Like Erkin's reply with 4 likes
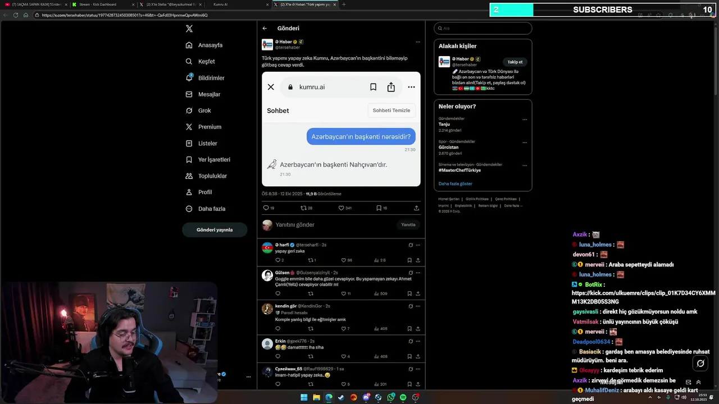The image size is (719, 404). [345, 356]
